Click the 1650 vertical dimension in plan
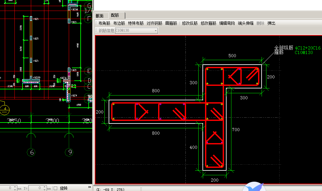The image size is (322, 191). click(x=21, y=49)
